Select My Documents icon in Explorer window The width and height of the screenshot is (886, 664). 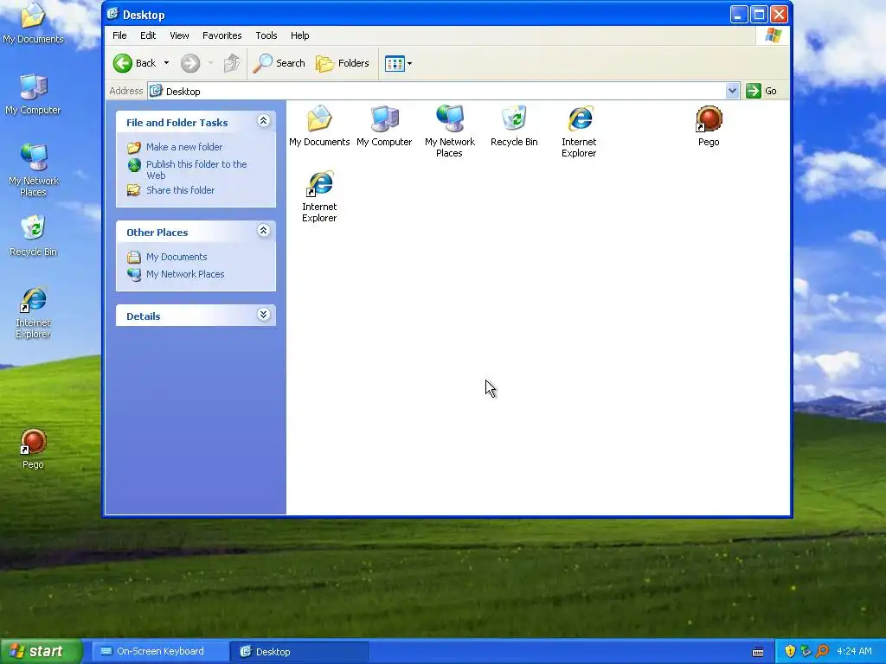tap(319, 126)
